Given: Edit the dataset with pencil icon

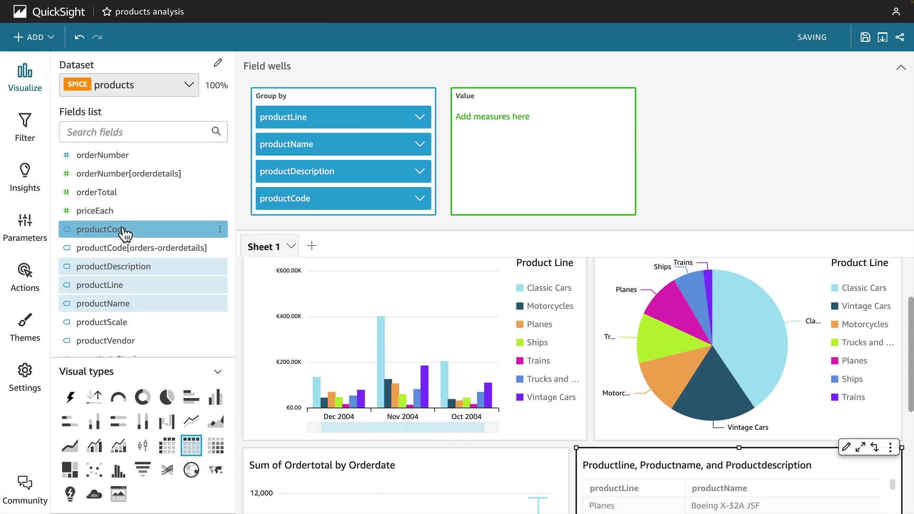Looking at the screenshot, I should pyautogui.click(x=218, y=63).
